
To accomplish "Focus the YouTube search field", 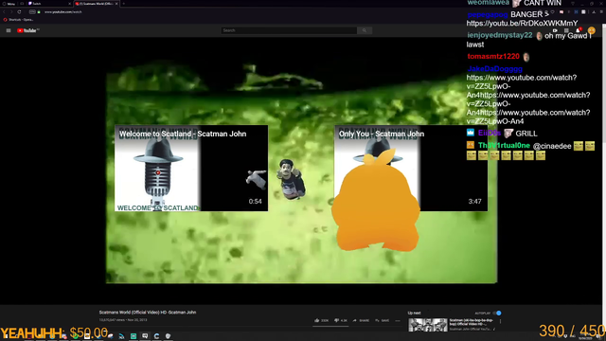I will (x=289, y=30).
